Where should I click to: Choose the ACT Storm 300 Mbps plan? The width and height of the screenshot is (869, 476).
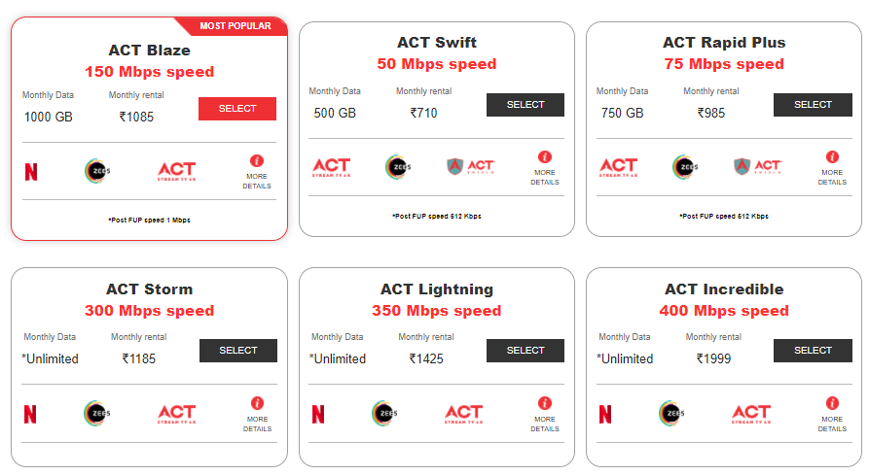pos(238,351)
